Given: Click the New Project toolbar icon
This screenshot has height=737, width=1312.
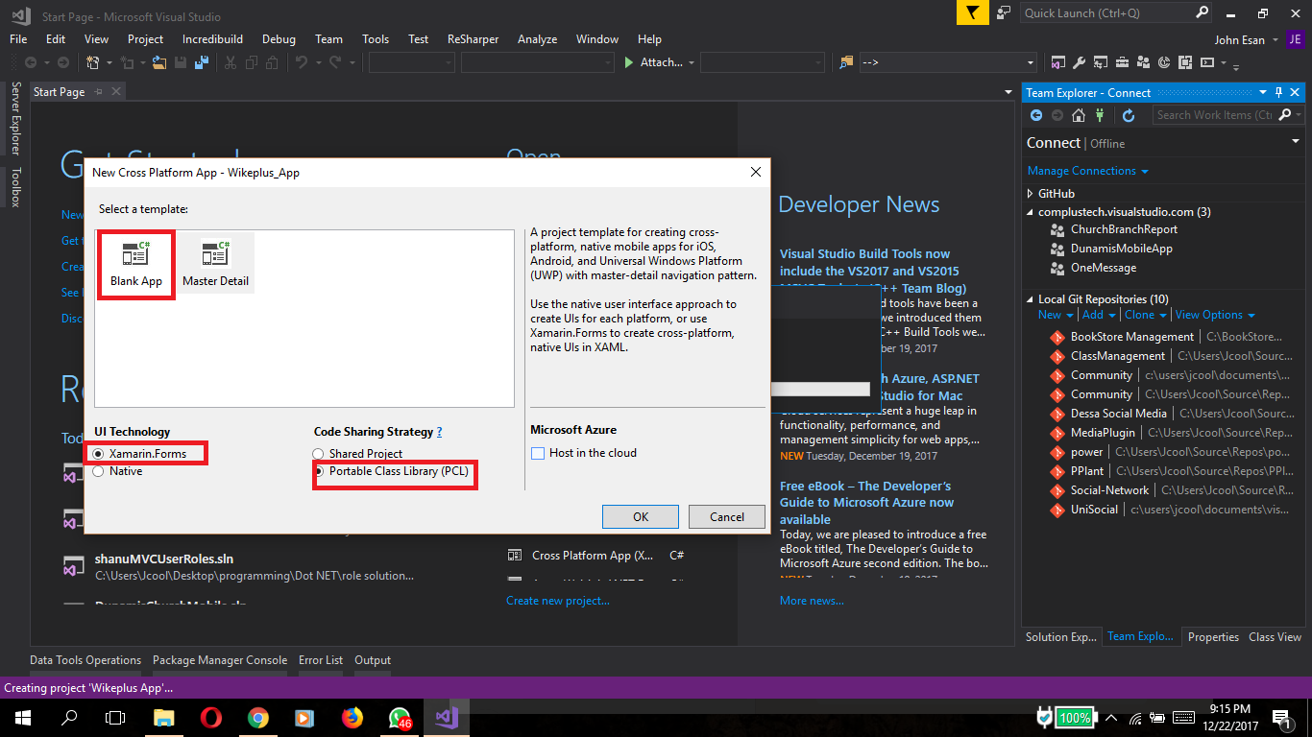Looking at the screenshot, I should point(93,62).
